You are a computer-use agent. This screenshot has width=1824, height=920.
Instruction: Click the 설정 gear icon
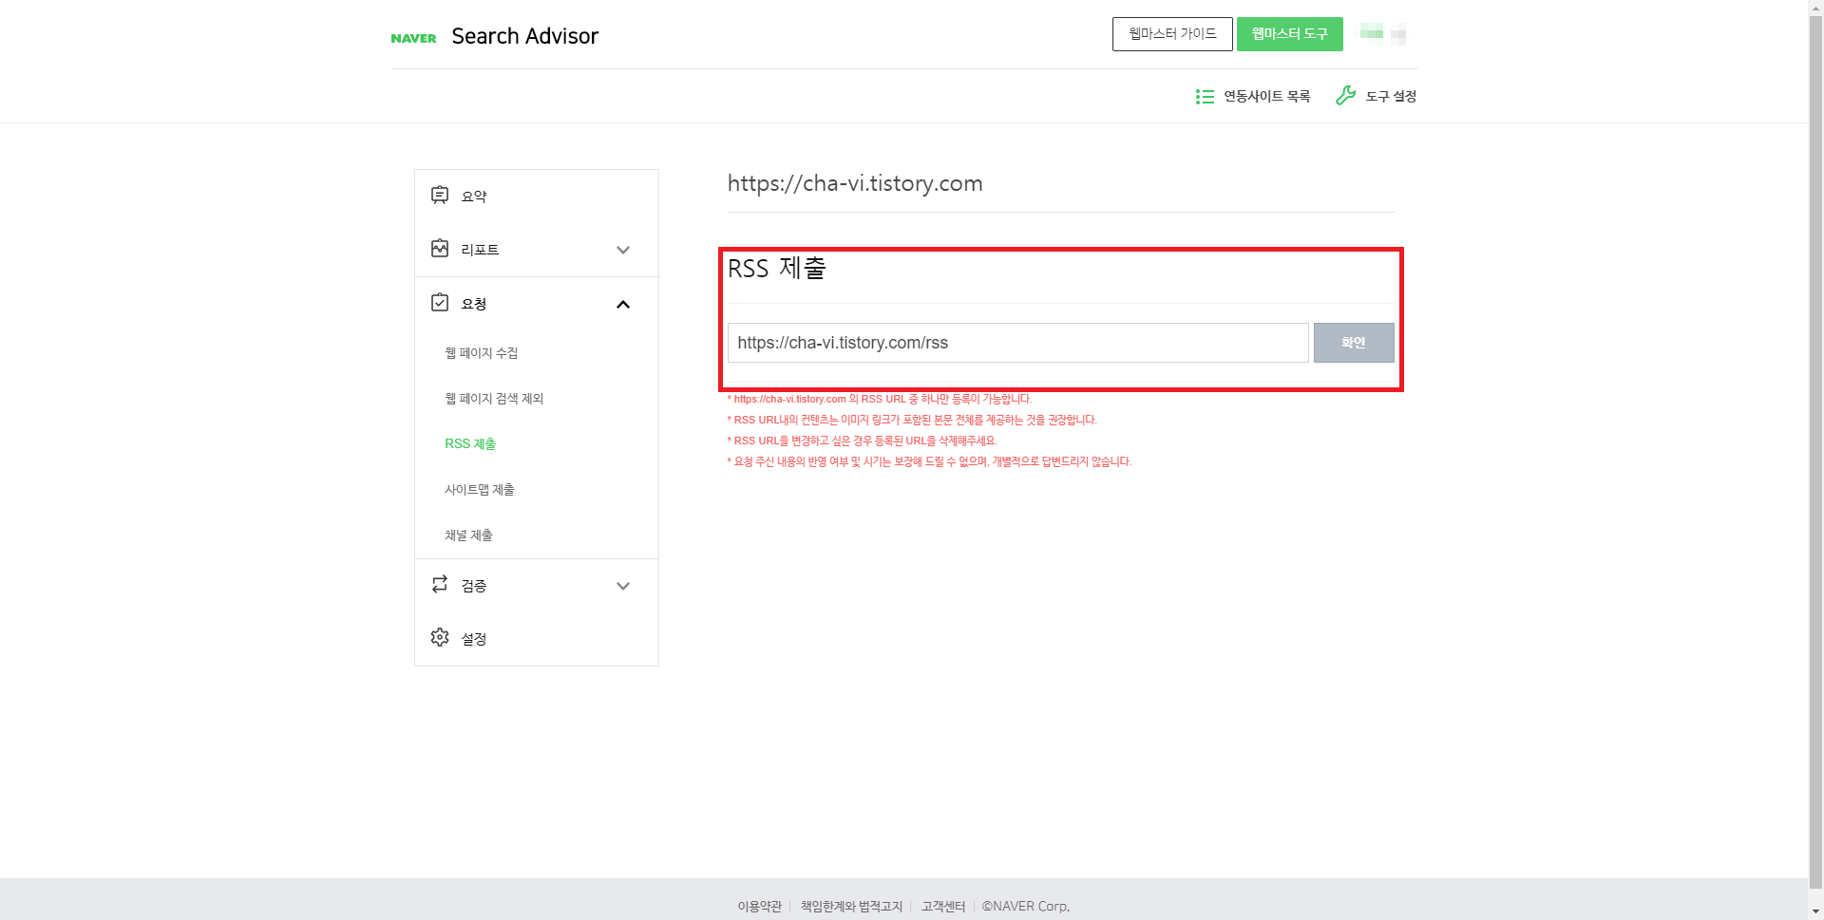point(440,637)
